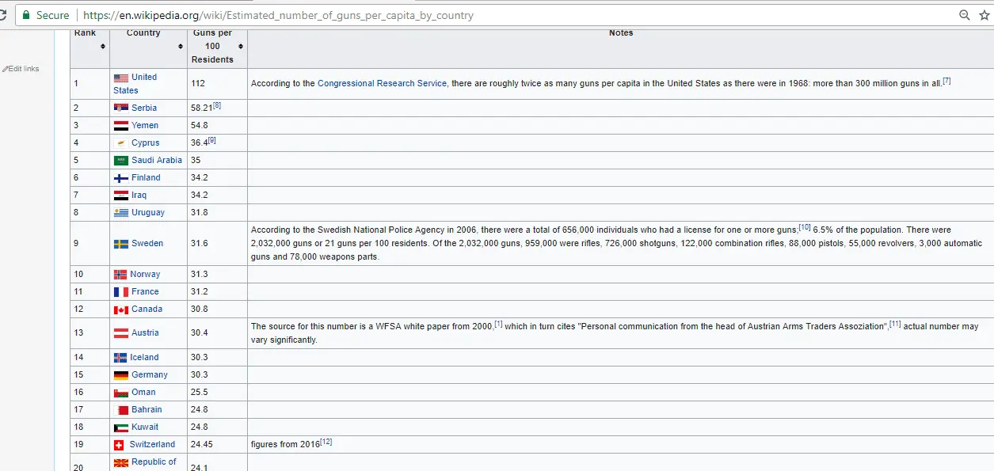The image size is (994, 471).
Task: Open the Congressional Research Service link
Action: pyautogui.click(x=382, y=83)
